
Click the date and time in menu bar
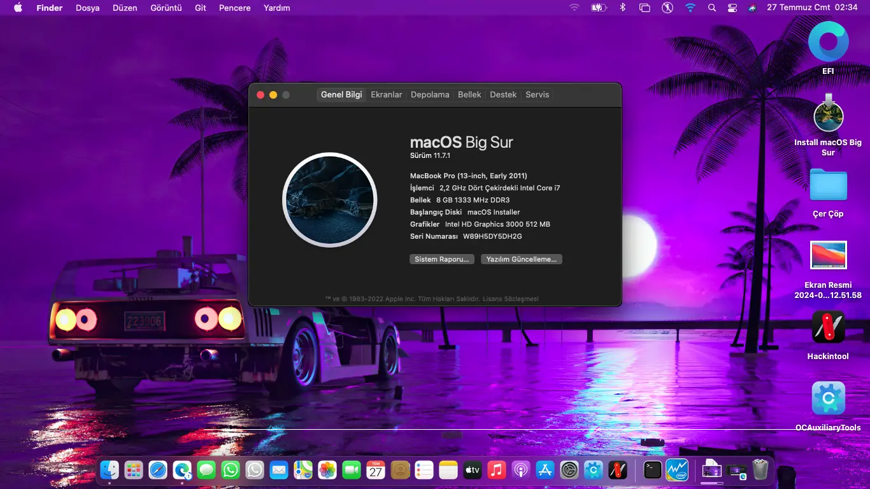coord(812,8)
